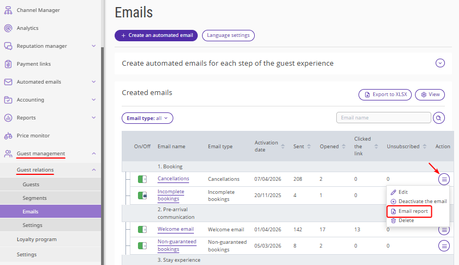Click the Email name search field

(x=382, y=118)
